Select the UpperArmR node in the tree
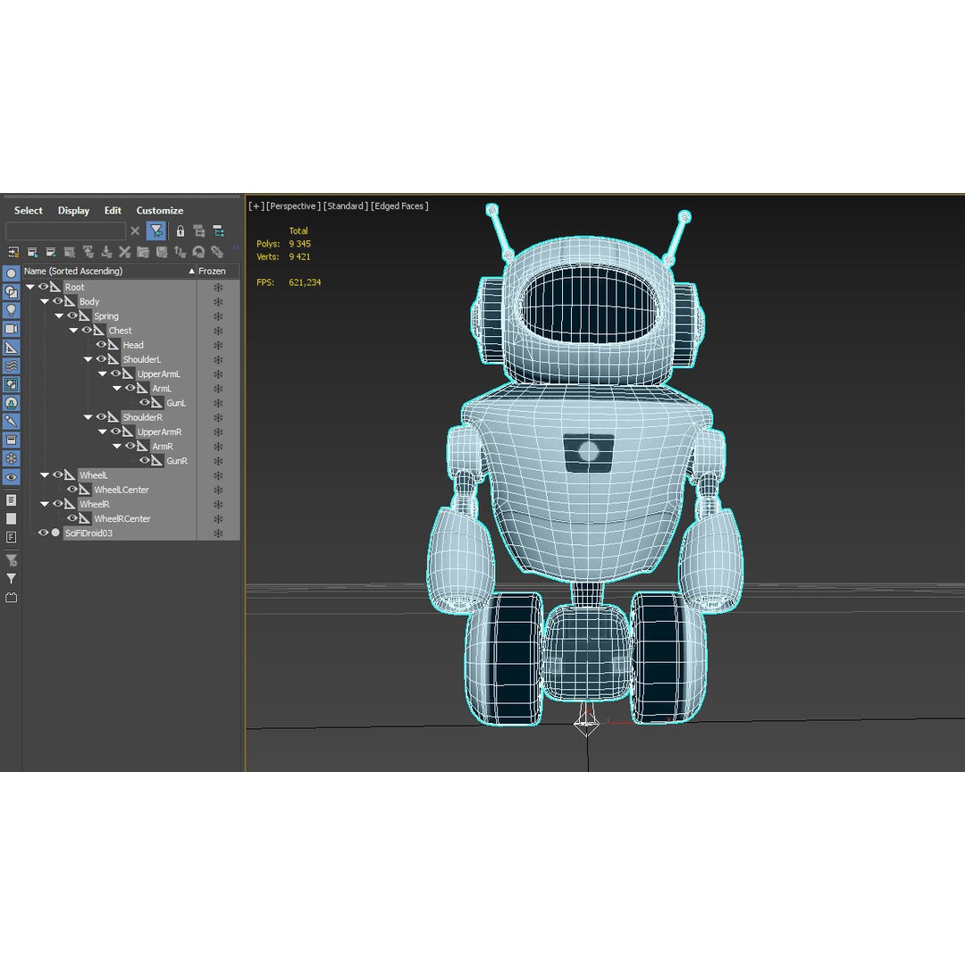965x965 pixels. (159, 432)
